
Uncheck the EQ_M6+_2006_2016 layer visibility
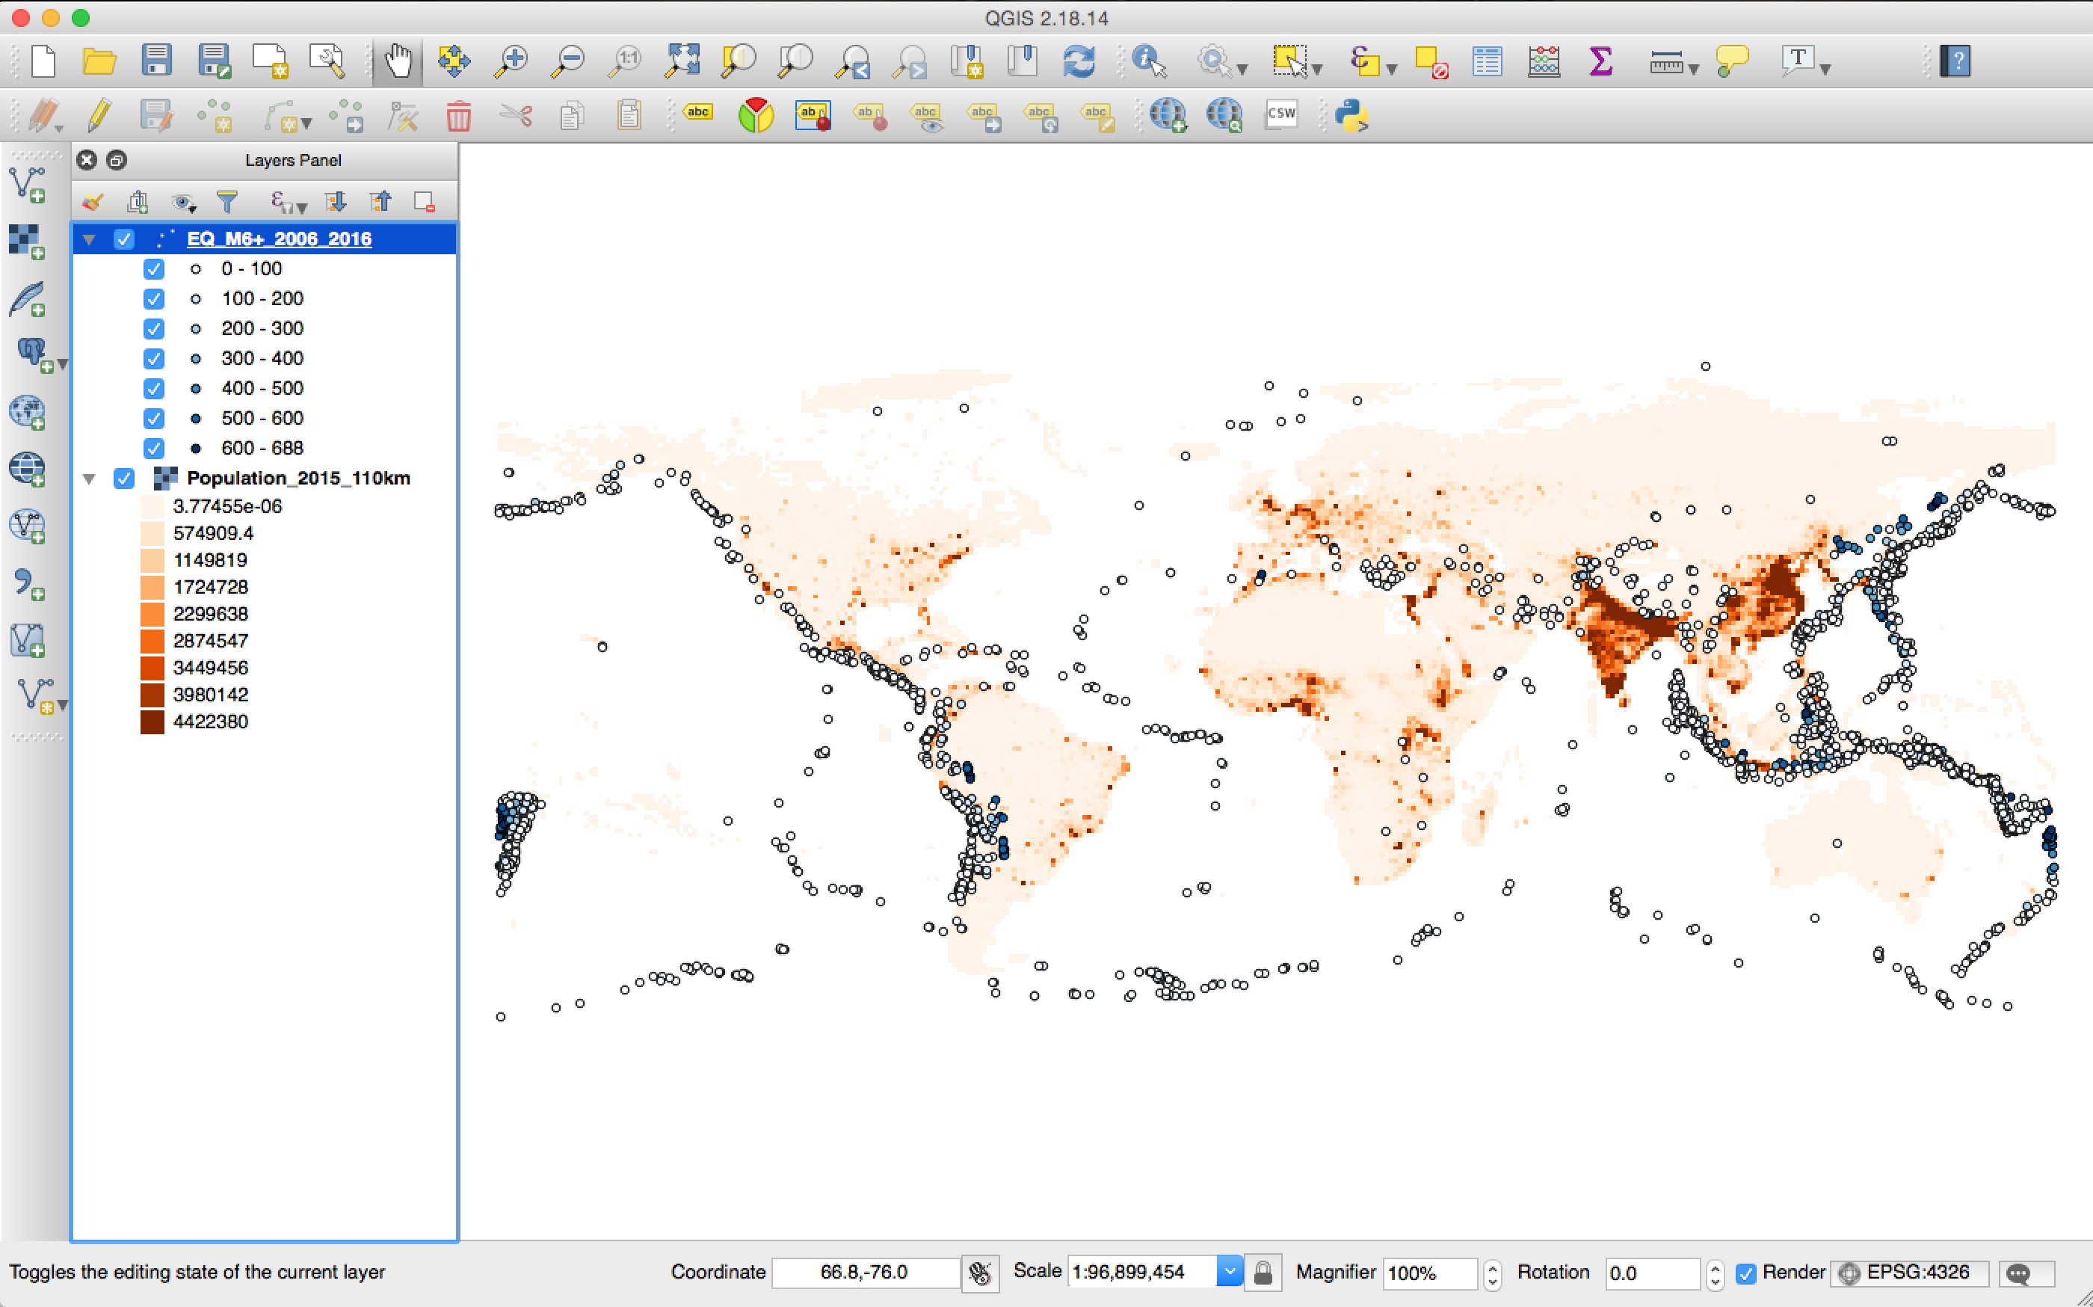coord(124,239)
